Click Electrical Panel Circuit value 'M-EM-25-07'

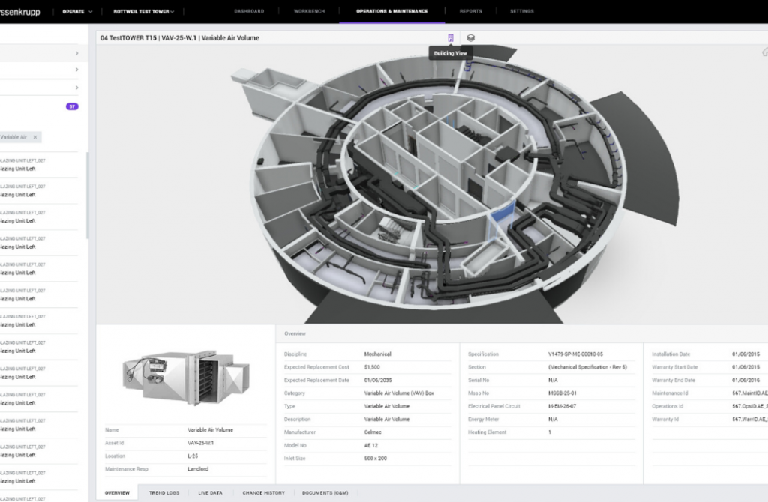point(562,406)
